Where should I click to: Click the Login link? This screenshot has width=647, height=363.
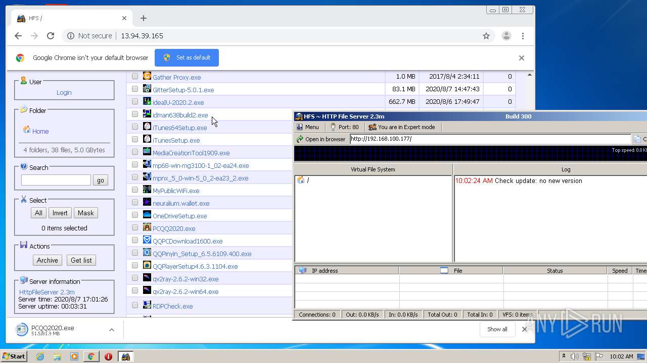point(64,92)
